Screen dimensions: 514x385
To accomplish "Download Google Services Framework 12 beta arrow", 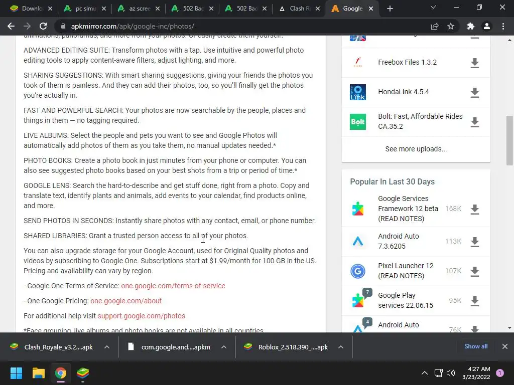I will click(x=475, y=209).
